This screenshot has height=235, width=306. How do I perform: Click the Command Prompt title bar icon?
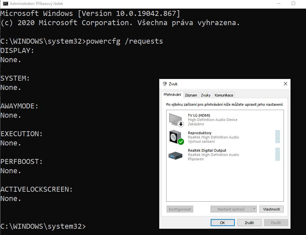6,4
